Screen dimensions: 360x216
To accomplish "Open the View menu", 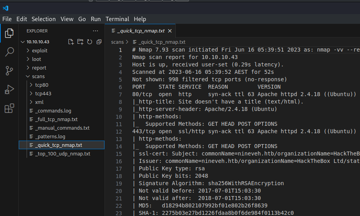I will click(x=67, y=19).
